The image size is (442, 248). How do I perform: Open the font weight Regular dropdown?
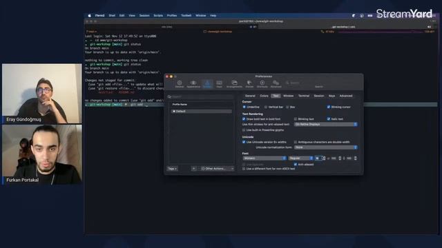pos(300,158)
